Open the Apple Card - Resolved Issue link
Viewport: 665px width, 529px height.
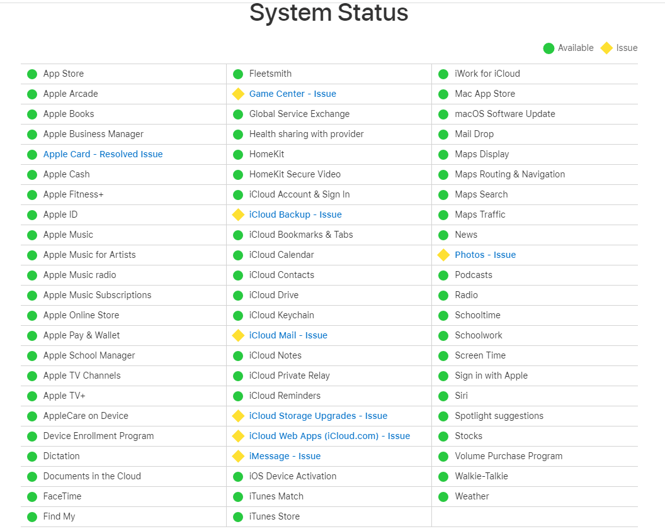(103, 154)
